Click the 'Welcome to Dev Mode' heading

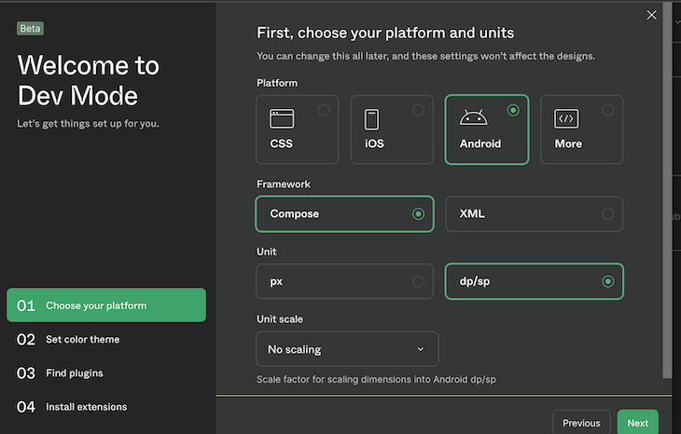(x=89, y=80)
